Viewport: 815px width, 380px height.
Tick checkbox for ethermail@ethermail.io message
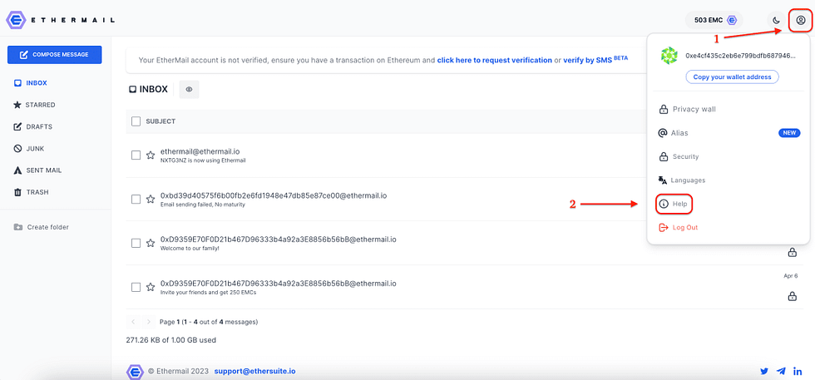coord(136,155)
